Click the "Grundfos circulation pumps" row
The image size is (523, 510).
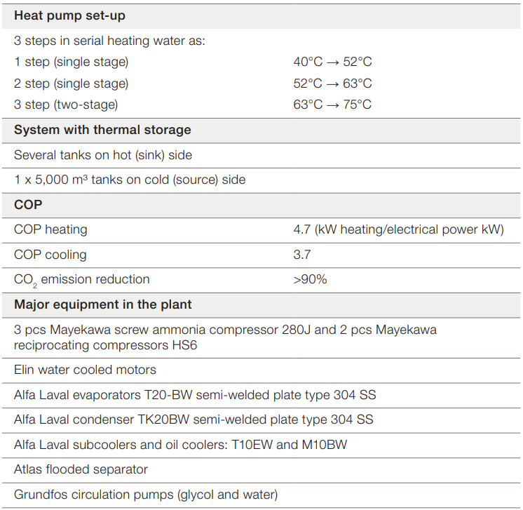pos(146,495)
